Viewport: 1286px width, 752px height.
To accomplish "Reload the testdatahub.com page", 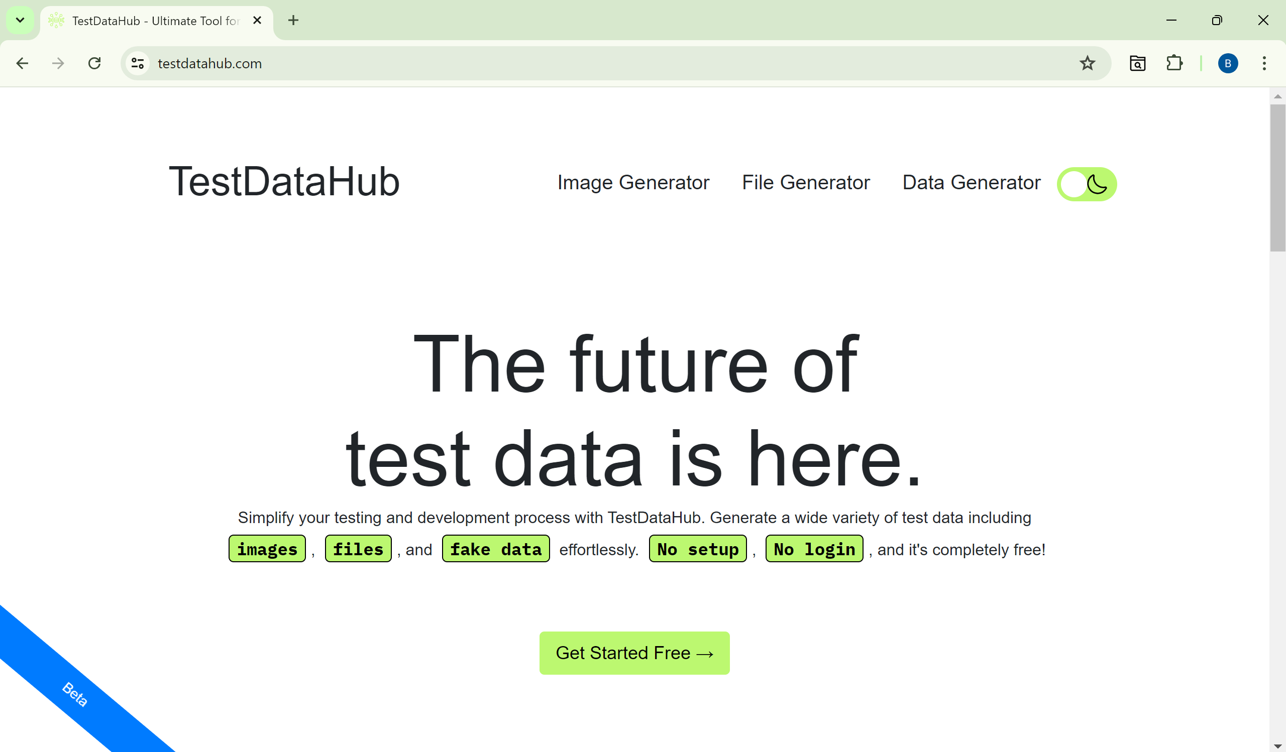I will (94, 63).
